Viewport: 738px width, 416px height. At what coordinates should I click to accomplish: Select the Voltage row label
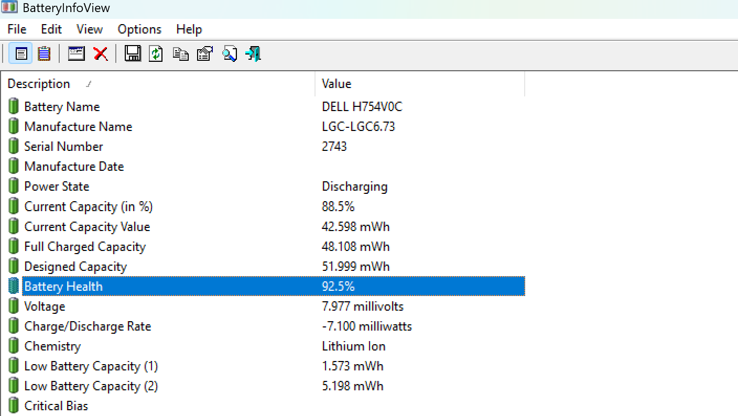tap(45, 306)
